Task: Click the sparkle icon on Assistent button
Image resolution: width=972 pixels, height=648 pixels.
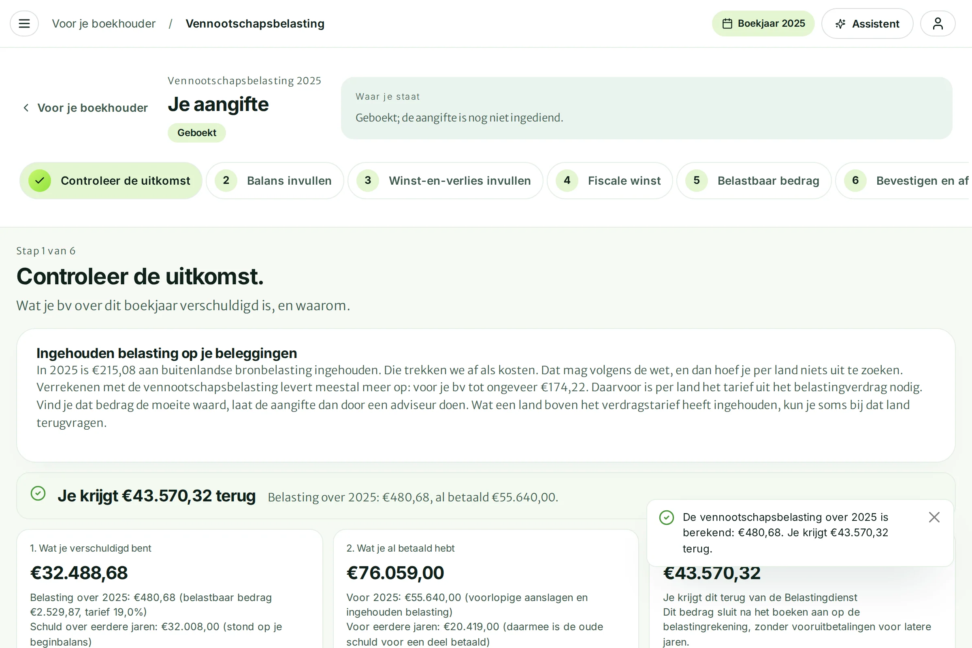Action: (x=840, y=24)
